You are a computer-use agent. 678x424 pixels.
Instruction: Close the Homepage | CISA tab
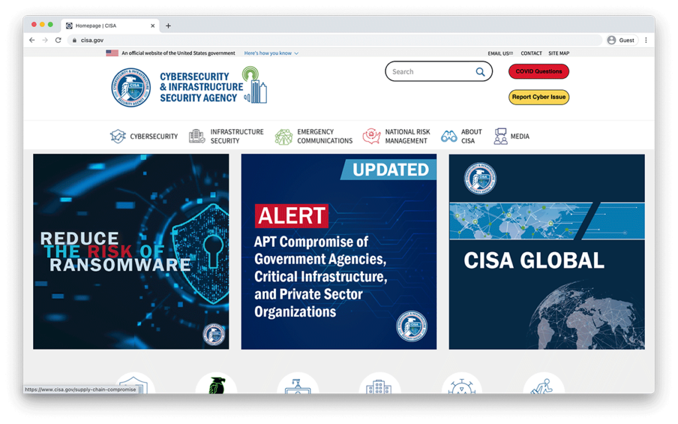(x=153, y=26)
